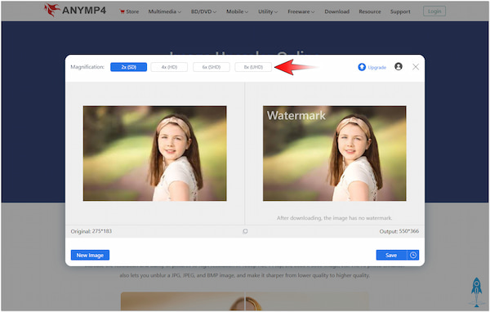The height and width of the screenshot is (312, 490).
Task: Expand the Utility menu
Action: [268, 11]
